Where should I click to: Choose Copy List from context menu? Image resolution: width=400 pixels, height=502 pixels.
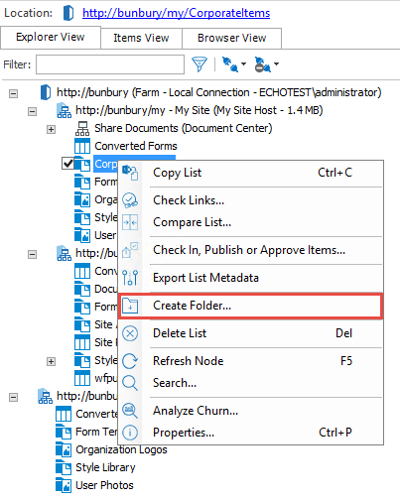(x=251, y=173)
